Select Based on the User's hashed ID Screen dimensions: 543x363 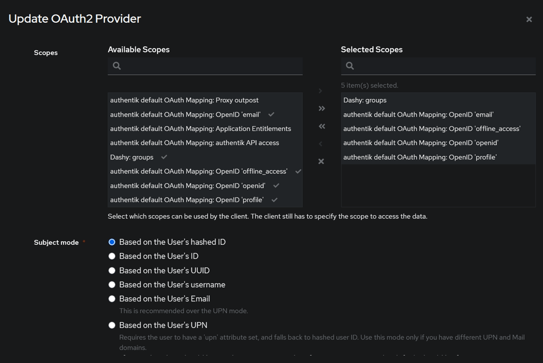tap(112, 242)
